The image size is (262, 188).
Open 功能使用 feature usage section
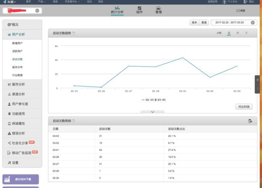coord(22,114)
